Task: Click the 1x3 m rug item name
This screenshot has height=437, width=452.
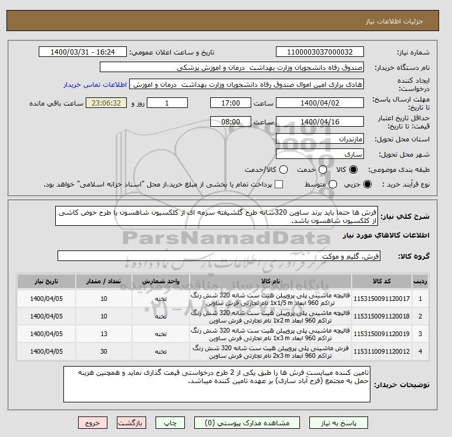Action: 271,334
